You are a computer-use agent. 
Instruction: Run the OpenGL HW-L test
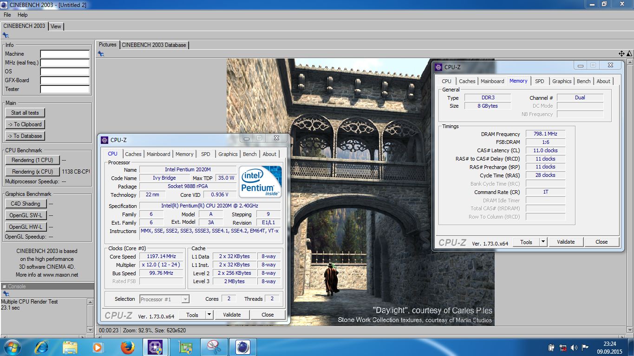[26, 227]
